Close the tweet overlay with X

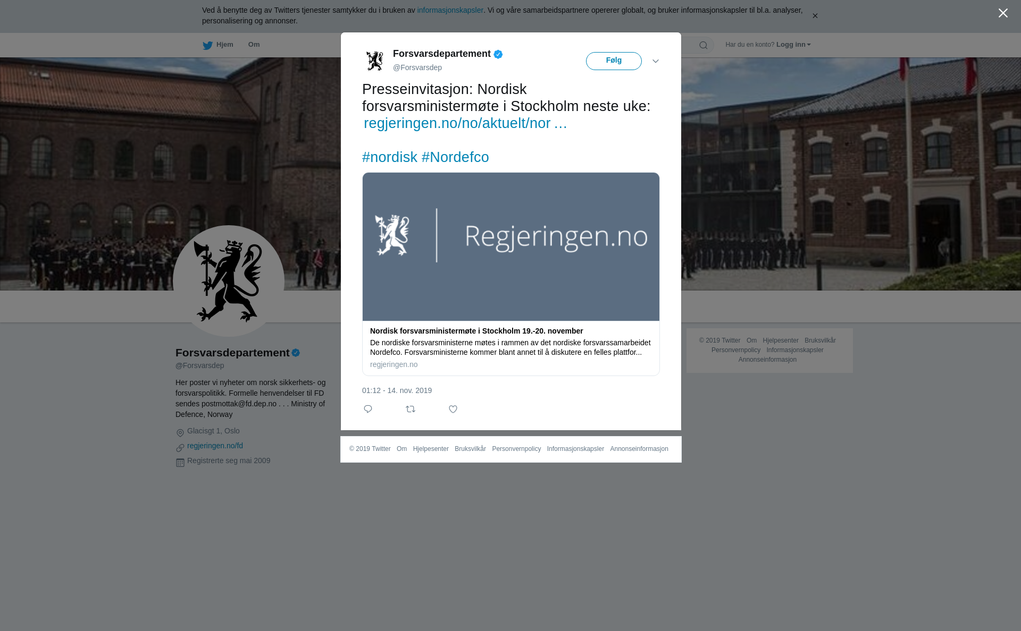click(1003, 13)
